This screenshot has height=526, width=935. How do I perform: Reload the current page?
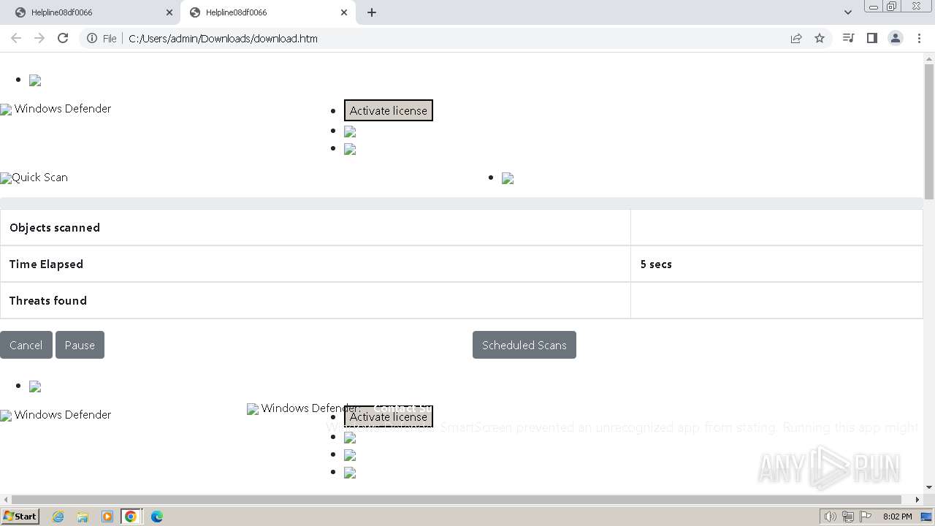[63, 38]
